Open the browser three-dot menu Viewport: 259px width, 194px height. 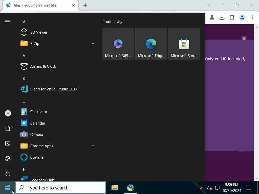252,17
